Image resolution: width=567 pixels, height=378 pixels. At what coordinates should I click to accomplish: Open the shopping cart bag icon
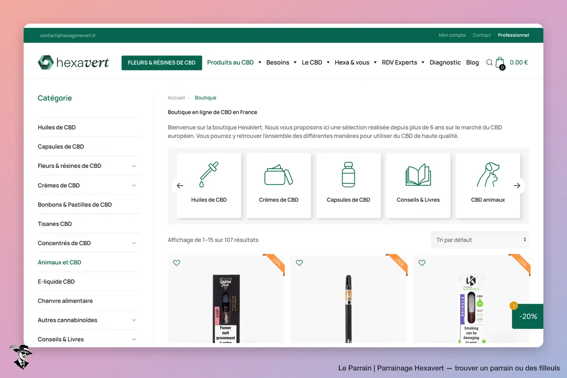pyautogui.click(x=500, y=63)
